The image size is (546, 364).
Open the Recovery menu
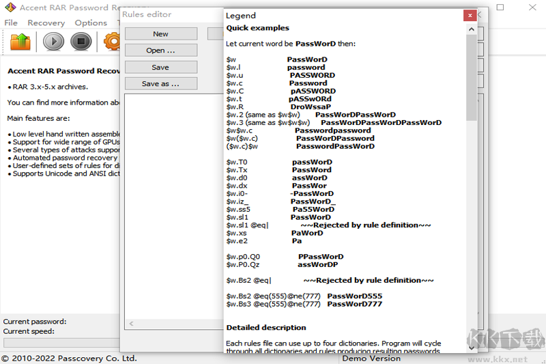tap(46, 23)
